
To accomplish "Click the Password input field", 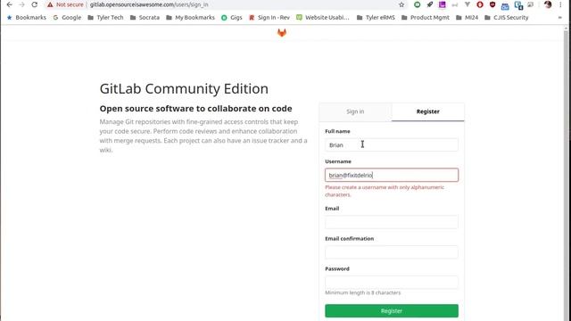I will 392,283.
